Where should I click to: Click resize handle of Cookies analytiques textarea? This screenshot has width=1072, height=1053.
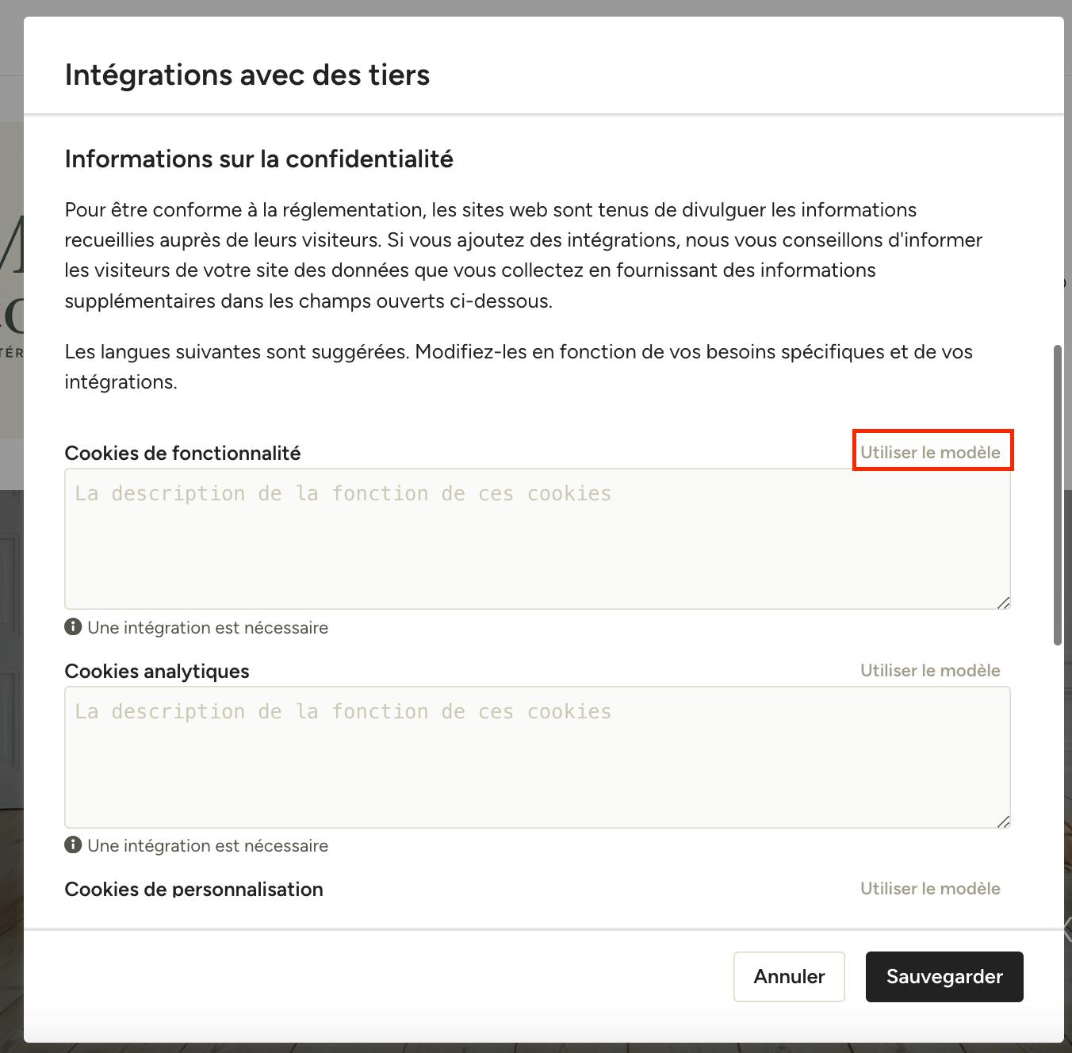click(1003, 821)
